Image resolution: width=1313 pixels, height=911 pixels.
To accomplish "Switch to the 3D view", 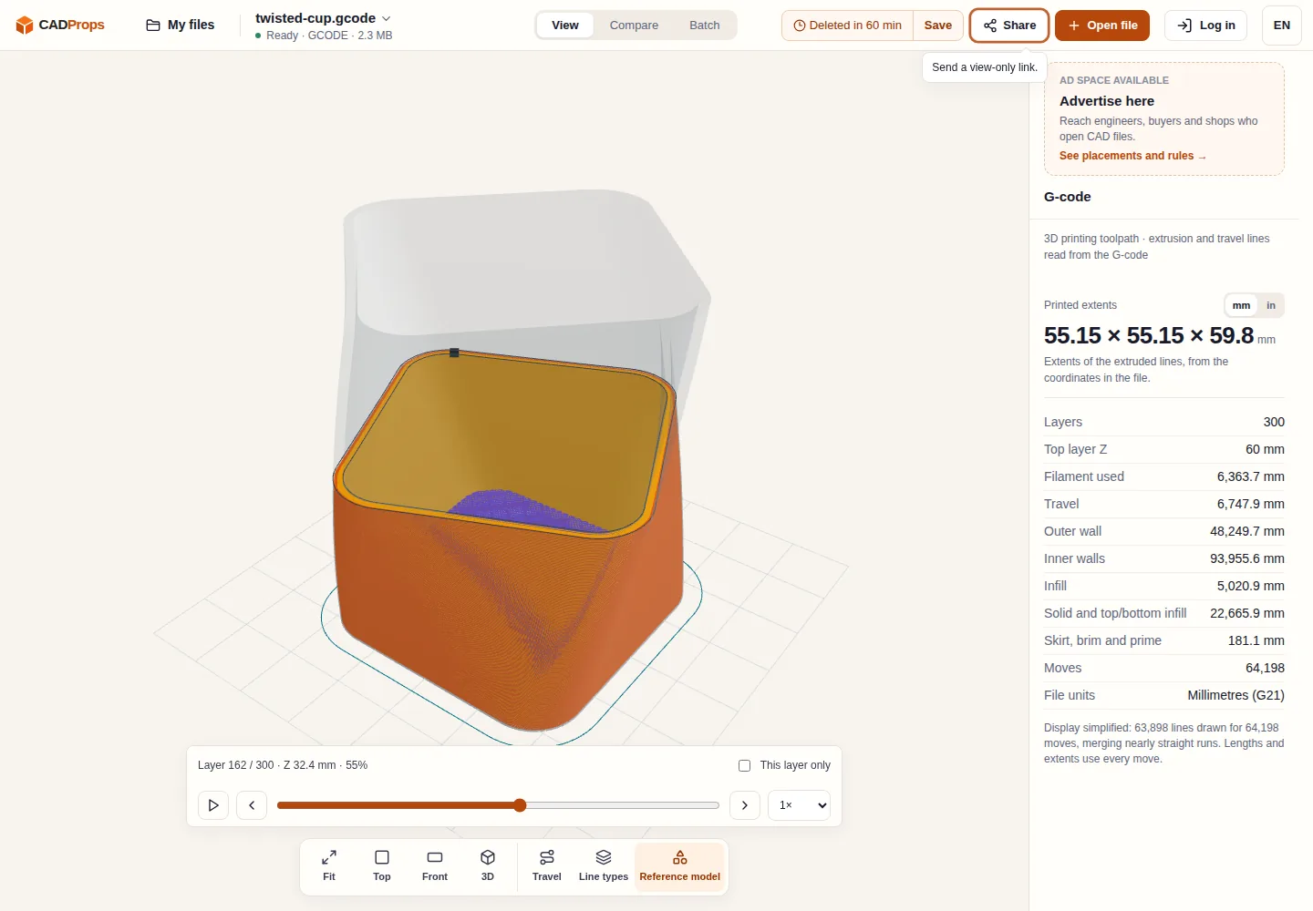I will click(x=488, y=865).
